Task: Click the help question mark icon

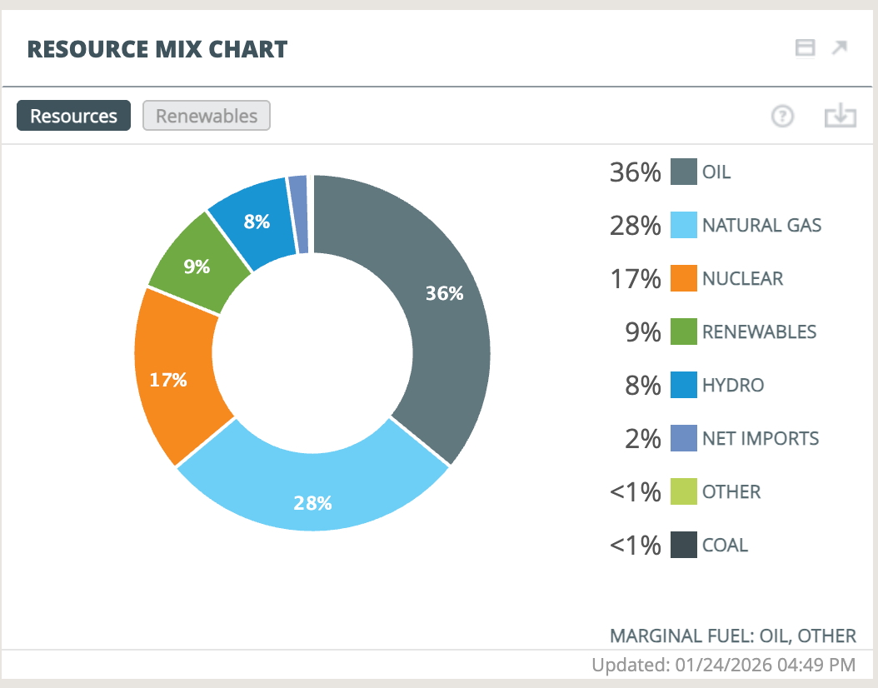Action: pyautogui.click(x=782, y=117)
